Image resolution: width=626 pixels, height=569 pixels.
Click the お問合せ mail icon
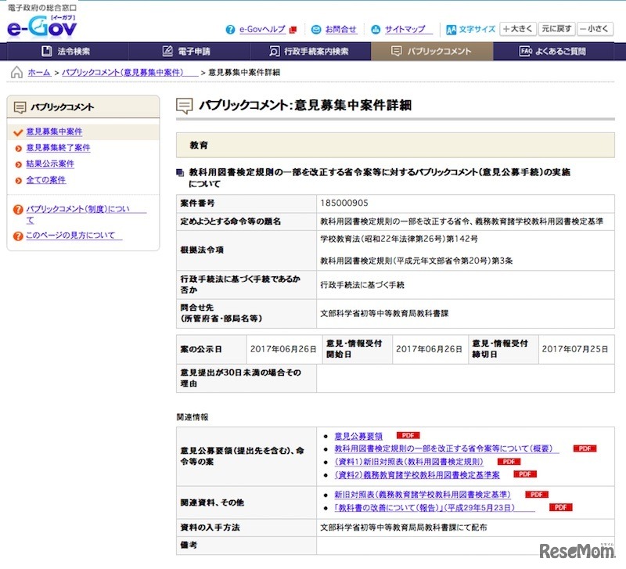click(316, 30)
